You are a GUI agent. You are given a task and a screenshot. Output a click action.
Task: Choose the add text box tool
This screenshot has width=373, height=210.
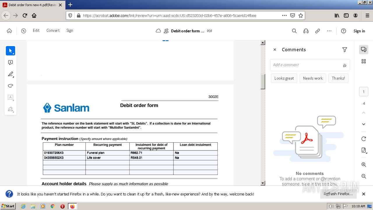[10, 97]
